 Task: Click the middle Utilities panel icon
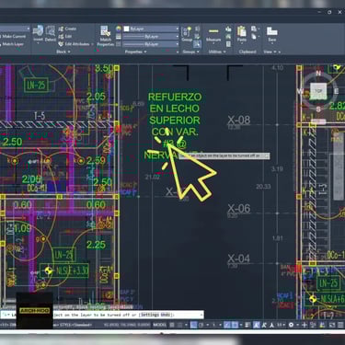(228, 37)
